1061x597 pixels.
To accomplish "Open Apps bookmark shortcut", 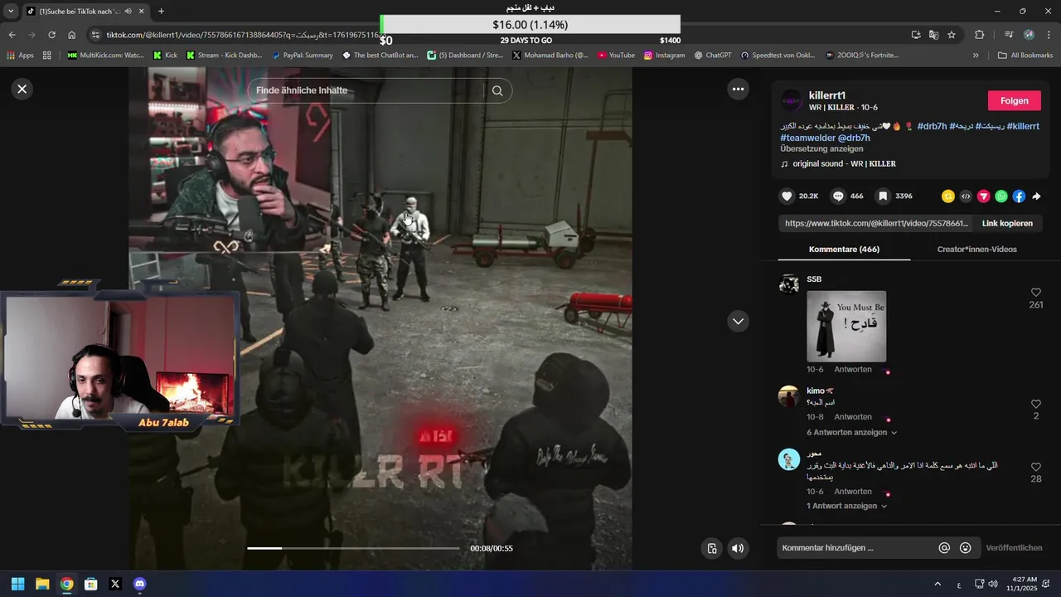I will tap(20, 56).
